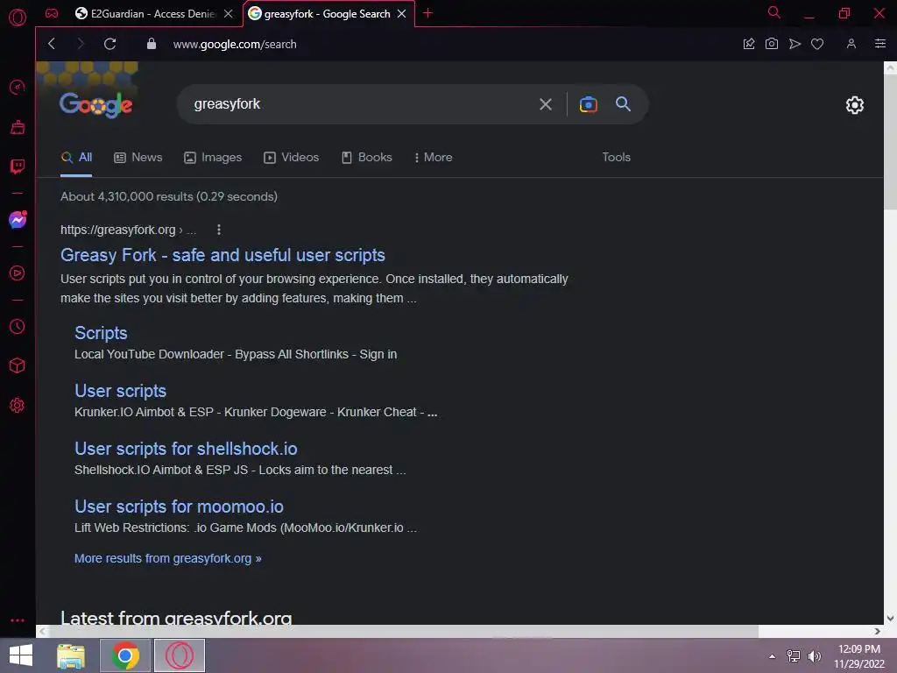
Task: Open File Explorer from taskbar
Action: point(71,655)
